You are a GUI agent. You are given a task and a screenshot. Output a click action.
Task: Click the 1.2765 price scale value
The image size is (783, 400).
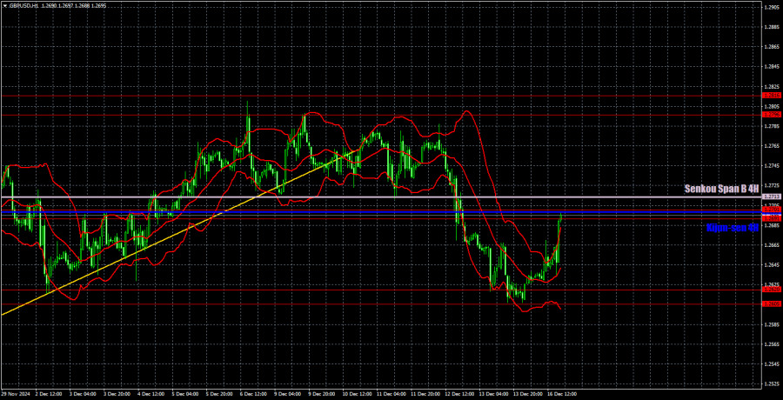click(770, 146)
